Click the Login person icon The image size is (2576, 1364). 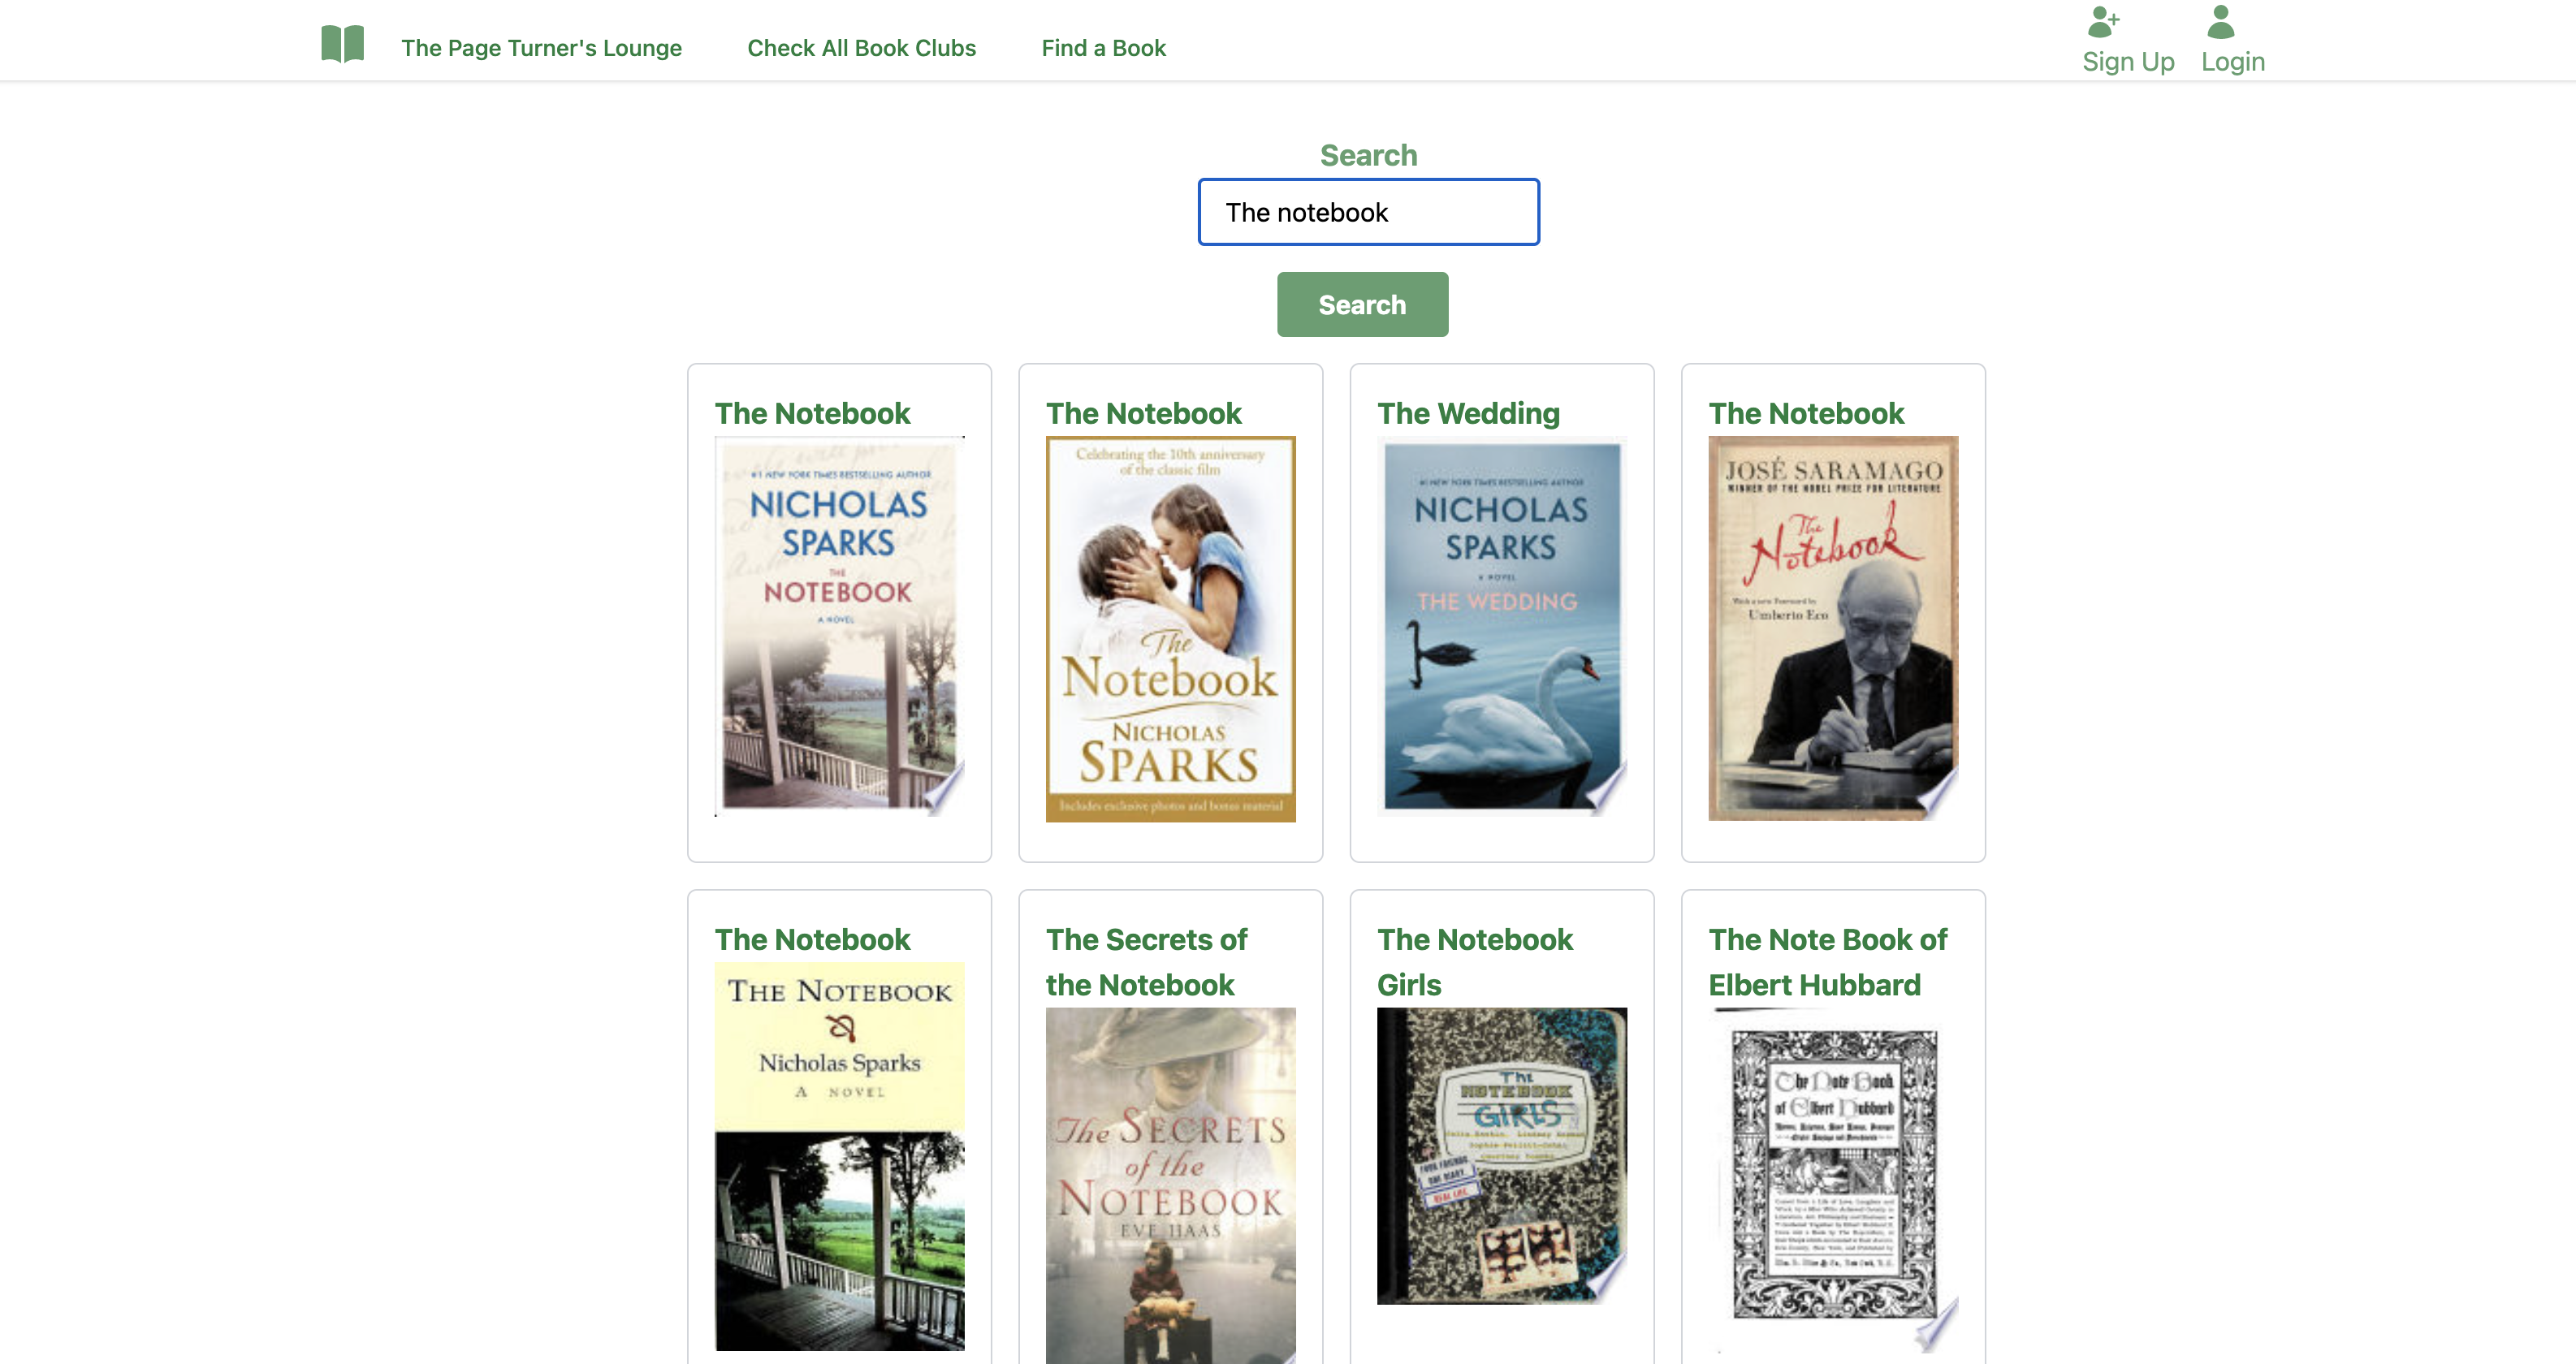pos(2220,21)
